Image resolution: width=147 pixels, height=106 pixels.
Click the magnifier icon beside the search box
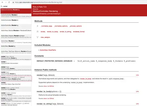pyautogui.click(x=2, y=6)
